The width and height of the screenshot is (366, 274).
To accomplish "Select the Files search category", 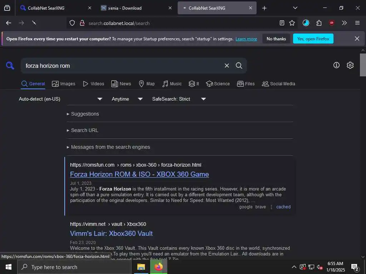I will pyautogui.click(x=246, y=83).
